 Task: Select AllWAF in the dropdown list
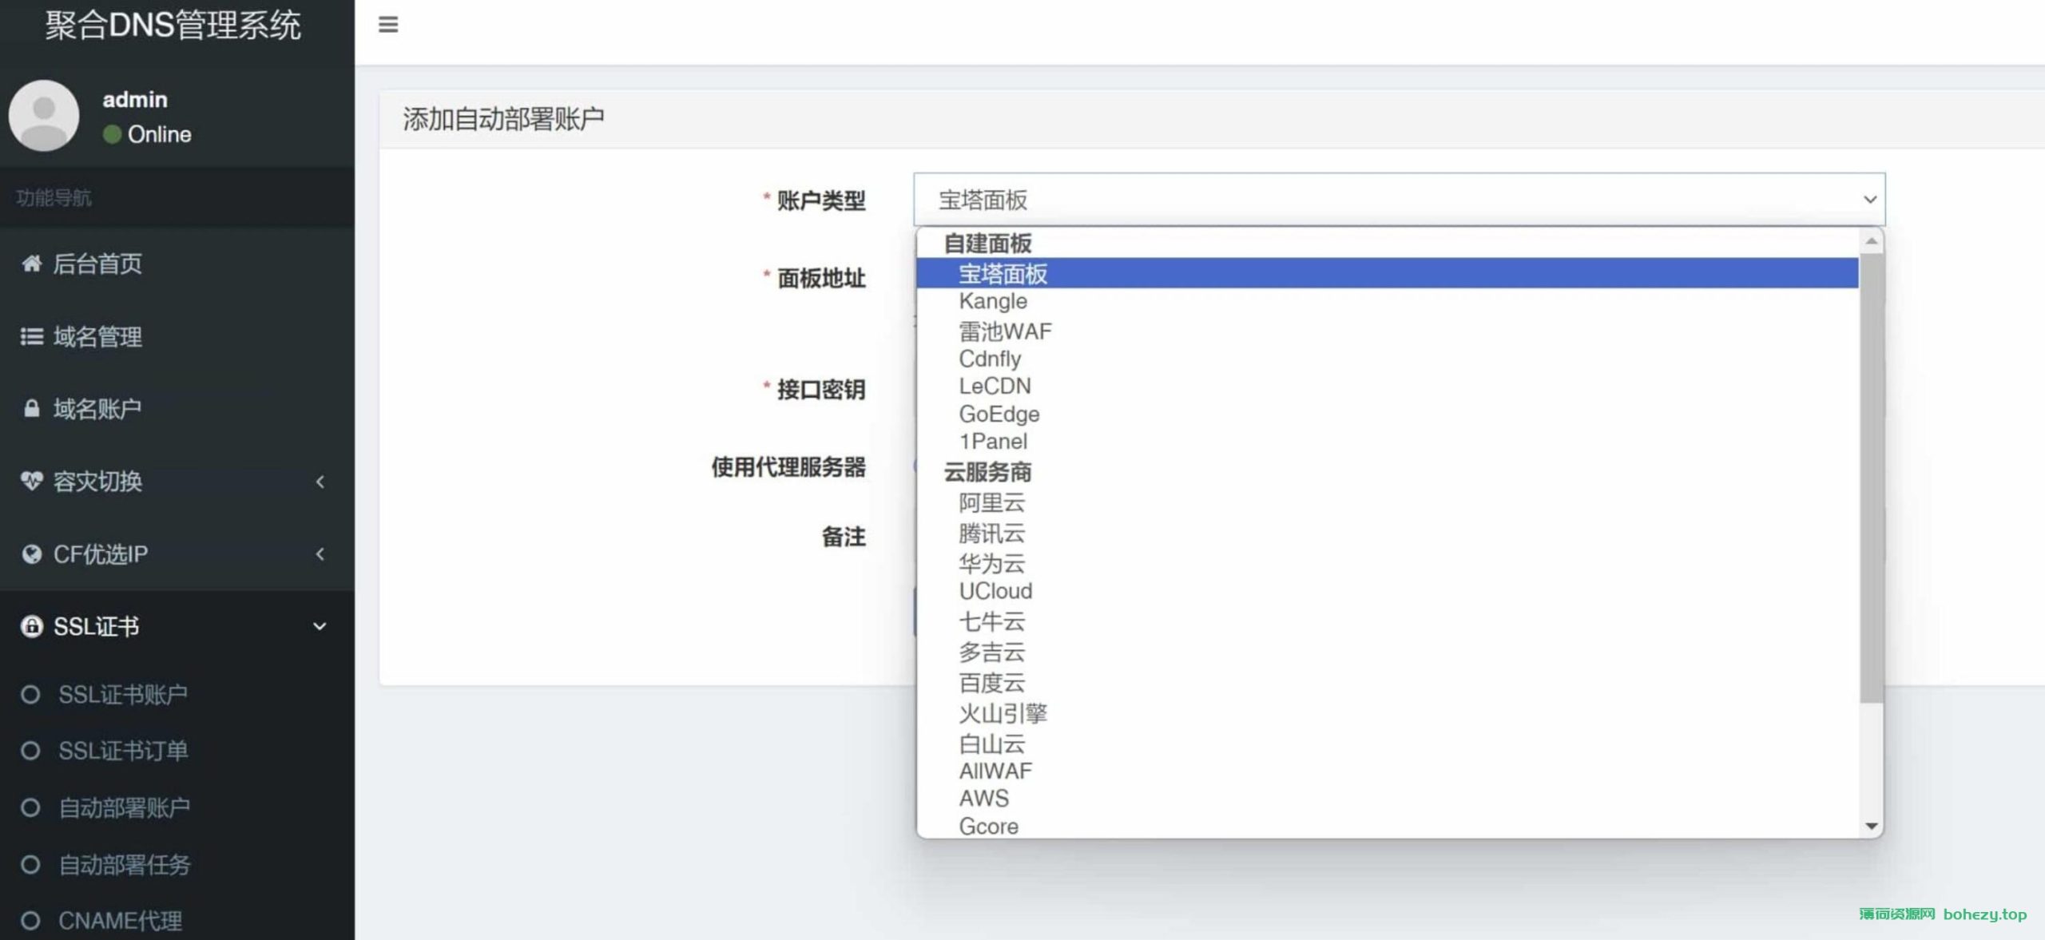click(x=1388, y=771)
